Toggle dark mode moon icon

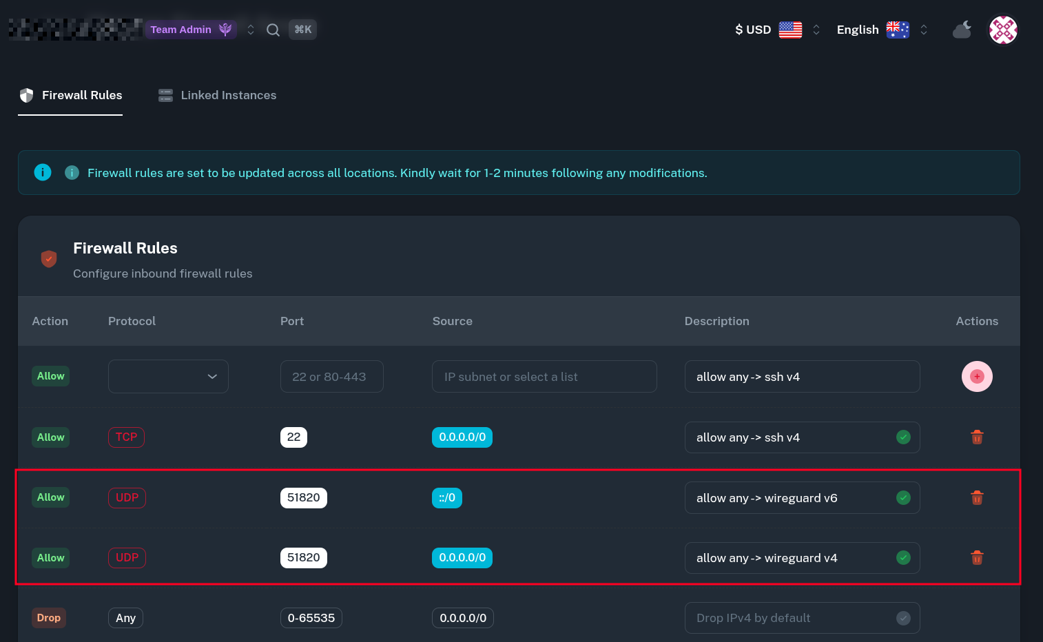point(962,30)
